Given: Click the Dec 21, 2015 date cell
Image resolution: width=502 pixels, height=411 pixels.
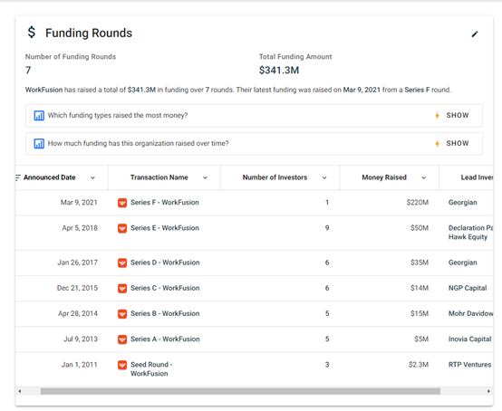Looking at the screenshot, I should pyautogui.click(x=77, y=288).
